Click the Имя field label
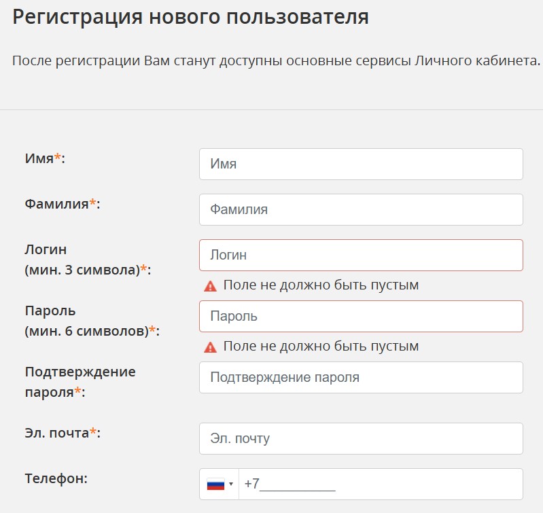Screen dimensions: 543x513 click(45, 158)
